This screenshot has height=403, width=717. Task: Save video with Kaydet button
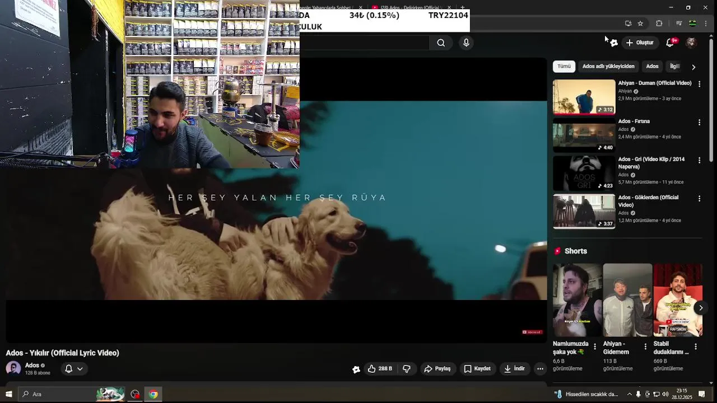477,369
